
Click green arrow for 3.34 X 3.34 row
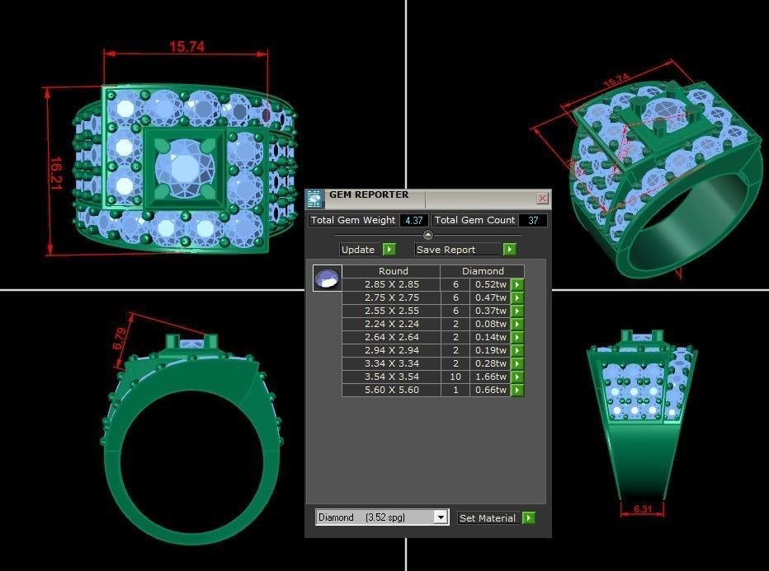pos(517,364)
